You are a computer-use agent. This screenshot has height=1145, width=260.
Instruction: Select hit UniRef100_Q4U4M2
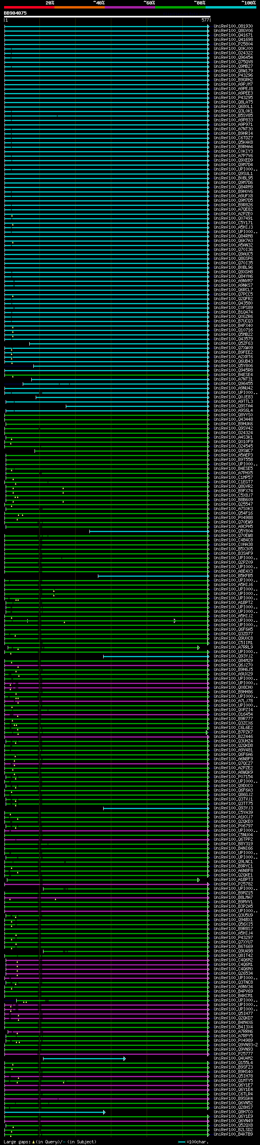233,1058
